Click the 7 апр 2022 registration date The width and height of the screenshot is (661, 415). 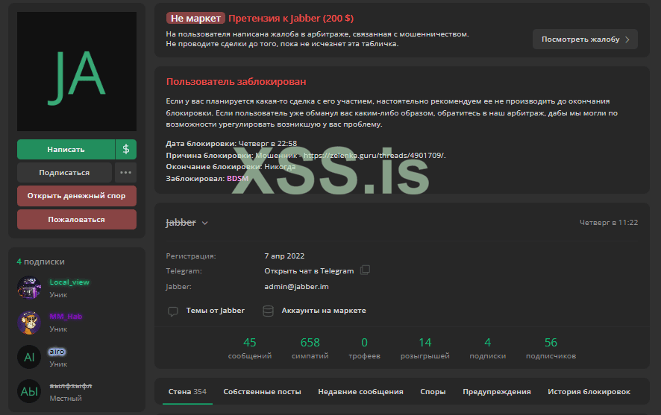(284, 256)
